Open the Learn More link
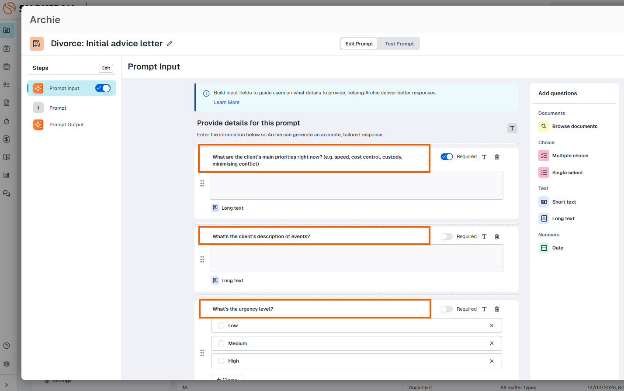Image resolution: width=624 pixels, height=391 pixels. point(226,102)
